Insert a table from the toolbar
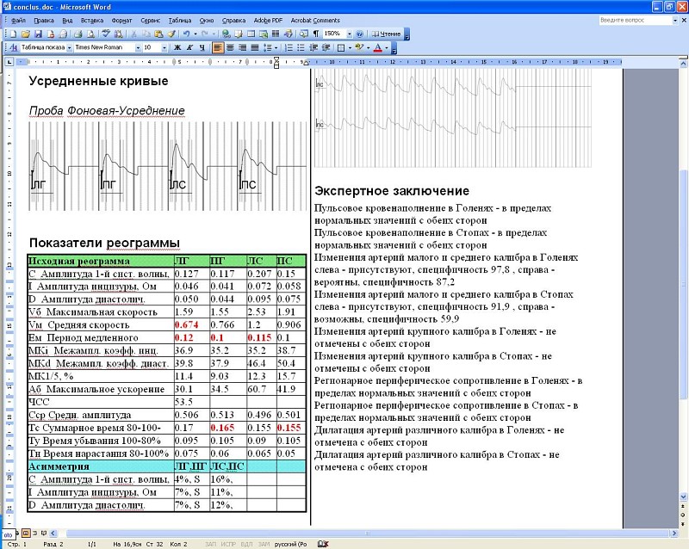 tap(251, 34)
